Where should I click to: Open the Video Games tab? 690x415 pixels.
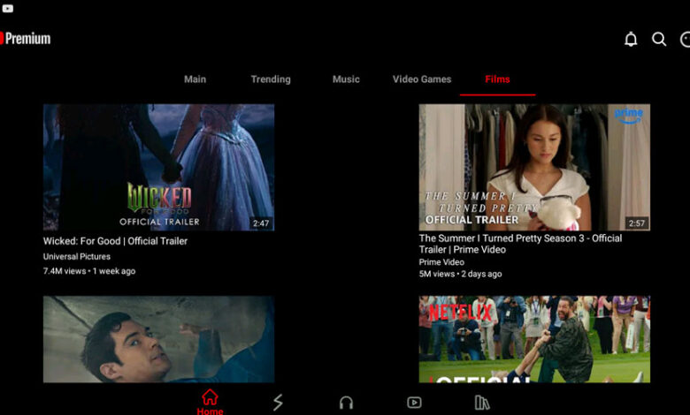point(422,79)
